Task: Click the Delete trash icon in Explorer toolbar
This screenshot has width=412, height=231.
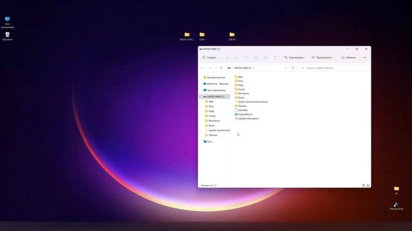Action: (x=276, y=57)
